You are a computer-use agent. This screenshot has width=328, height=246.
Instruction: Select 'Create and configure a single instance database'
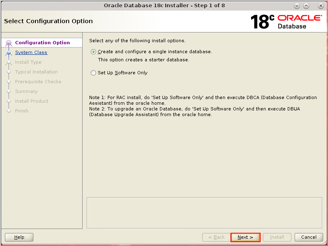coord(93,52)
